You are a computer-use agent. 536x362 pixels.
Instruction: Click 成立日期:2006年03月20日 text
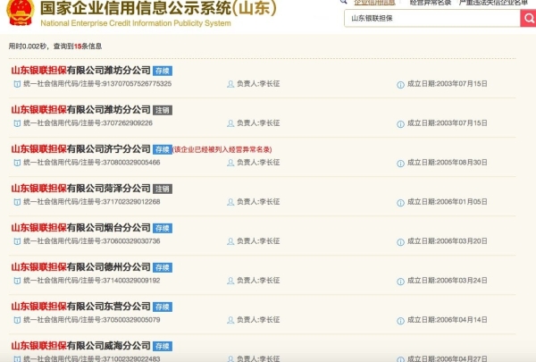[448, 241]
